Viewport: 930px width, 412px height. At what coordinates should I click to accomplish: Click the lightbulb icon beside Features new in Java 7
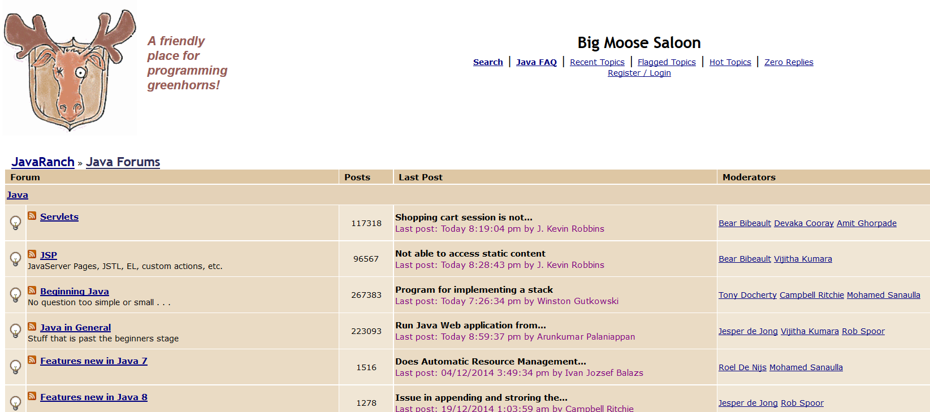16,367
